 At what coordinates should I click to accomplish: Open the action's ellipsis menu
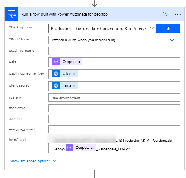178,14
